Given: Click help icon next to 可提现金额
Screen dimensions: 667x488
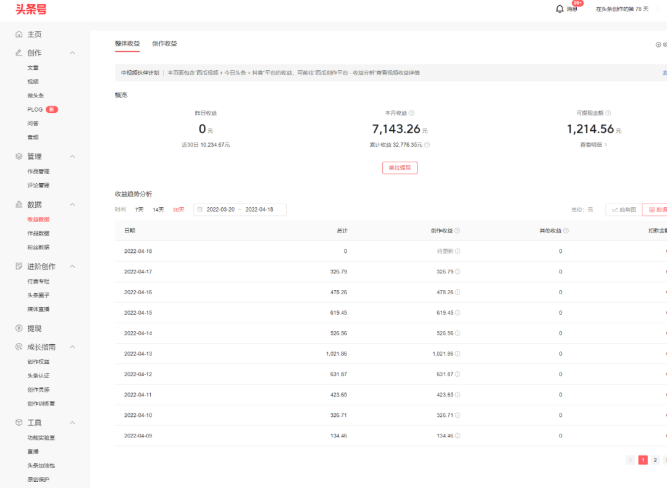Looking at the screenshot, I should [x=608, y=114].
